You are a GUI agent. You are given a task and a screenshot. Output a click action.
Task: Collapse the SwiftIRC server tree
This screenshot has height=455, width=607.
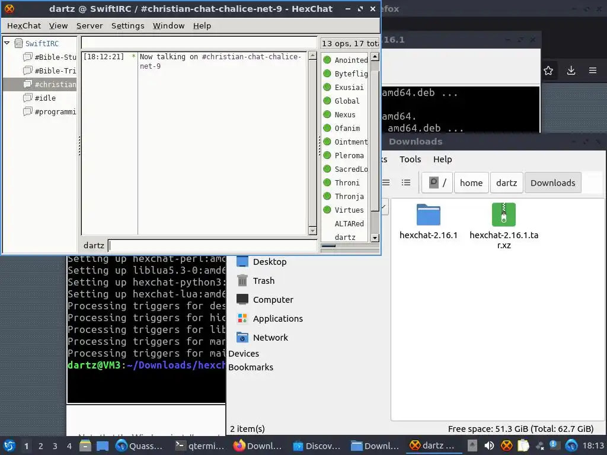(x=7, y=43)
